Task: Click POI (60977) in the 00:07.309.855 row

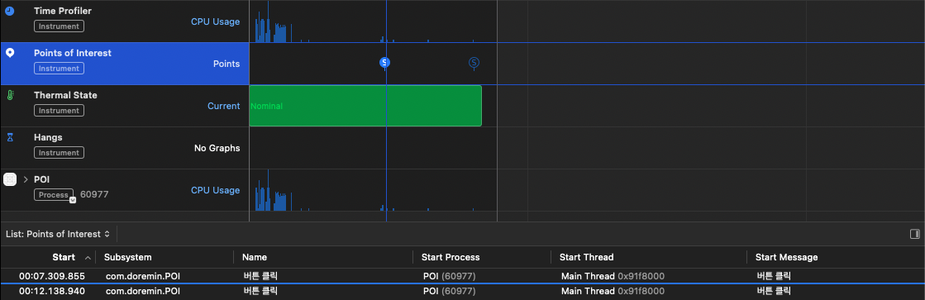Action: click(450, 276)
